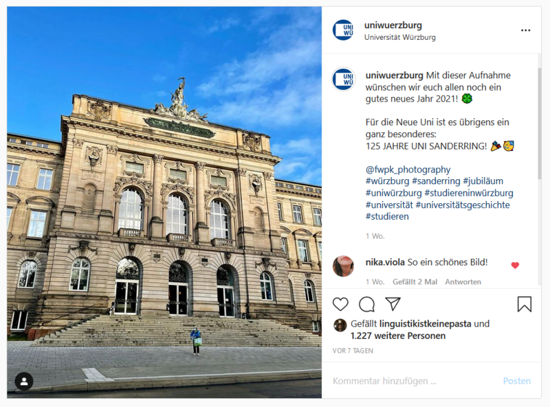
Task: Click the tagged people icon on photo
Action: [x=24, y=382]
